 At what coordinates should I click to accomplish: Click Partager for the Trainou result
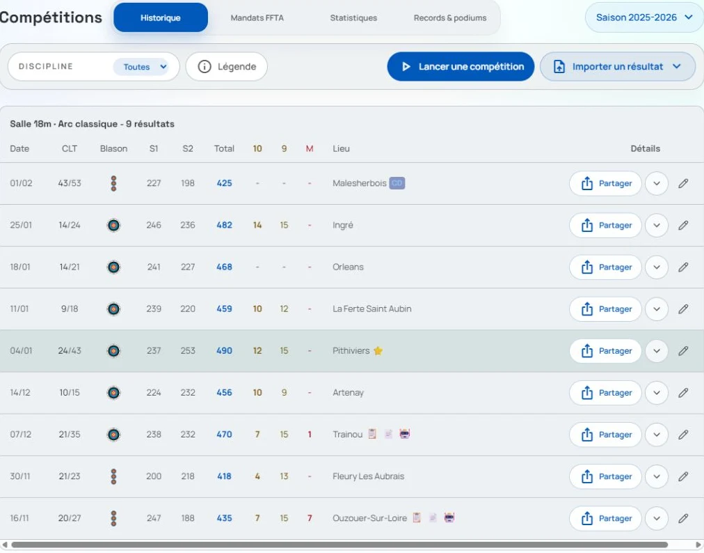point(605,435)
